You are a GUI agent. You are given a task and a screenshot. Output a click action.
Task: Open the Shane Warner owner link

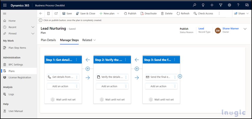click(x=231, y=29)
